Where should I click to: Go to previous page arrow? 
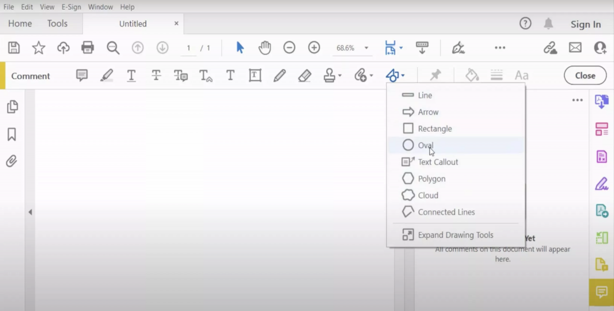pos(137,48)
